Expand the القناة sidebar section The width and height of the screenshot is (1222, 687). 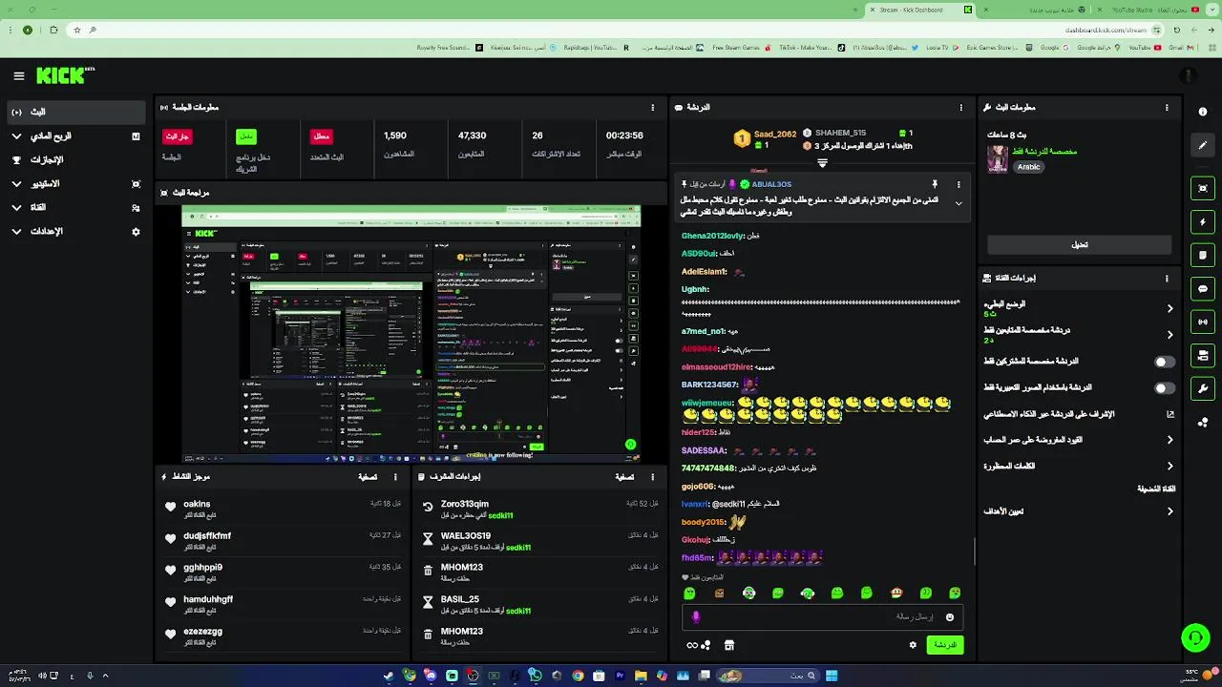[77, 207]
